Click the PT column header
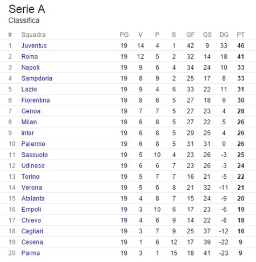Screen dimensions: 256x262 tap(241, 35)
